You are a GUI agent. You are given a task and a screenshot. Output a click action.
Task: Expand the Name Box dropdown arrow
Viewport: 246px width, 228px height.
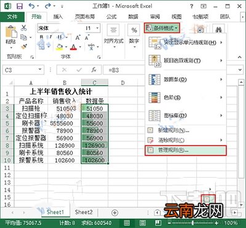[40, 70]
